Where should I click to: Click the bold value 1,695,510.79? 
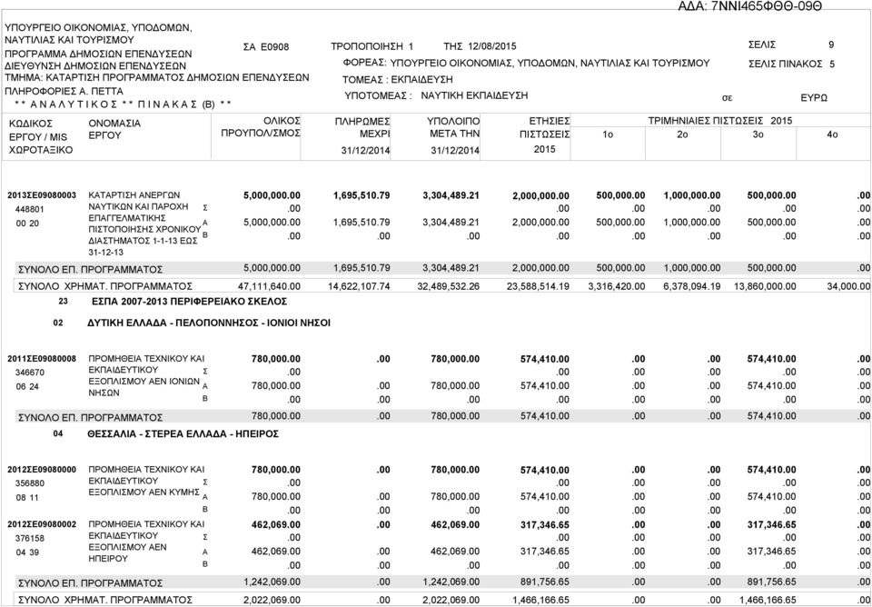click(x=362, y=195)
